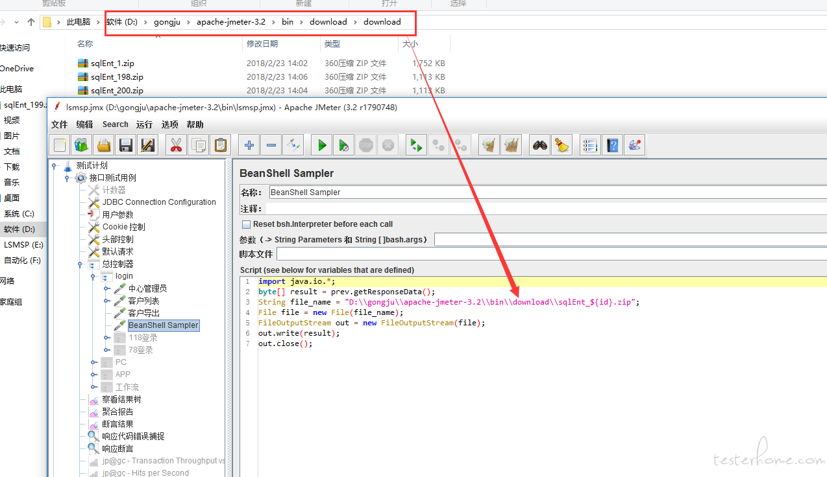
Task: Click apache-jmeter-3.2 in the address path
Action: [231, 22]
